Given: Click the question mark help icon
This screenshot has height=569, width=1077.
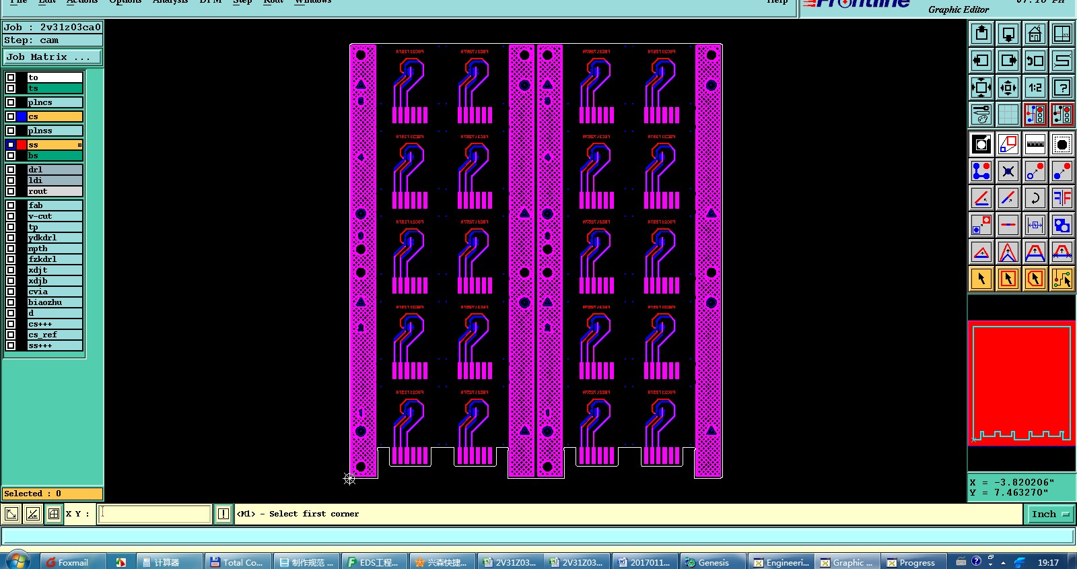Looking at the screenshot, I should [x=1062, y=88].
